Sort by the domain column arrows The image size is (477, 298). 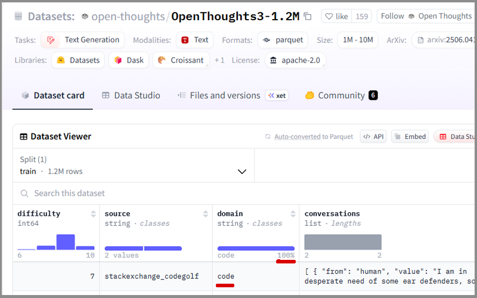[293, 214]
